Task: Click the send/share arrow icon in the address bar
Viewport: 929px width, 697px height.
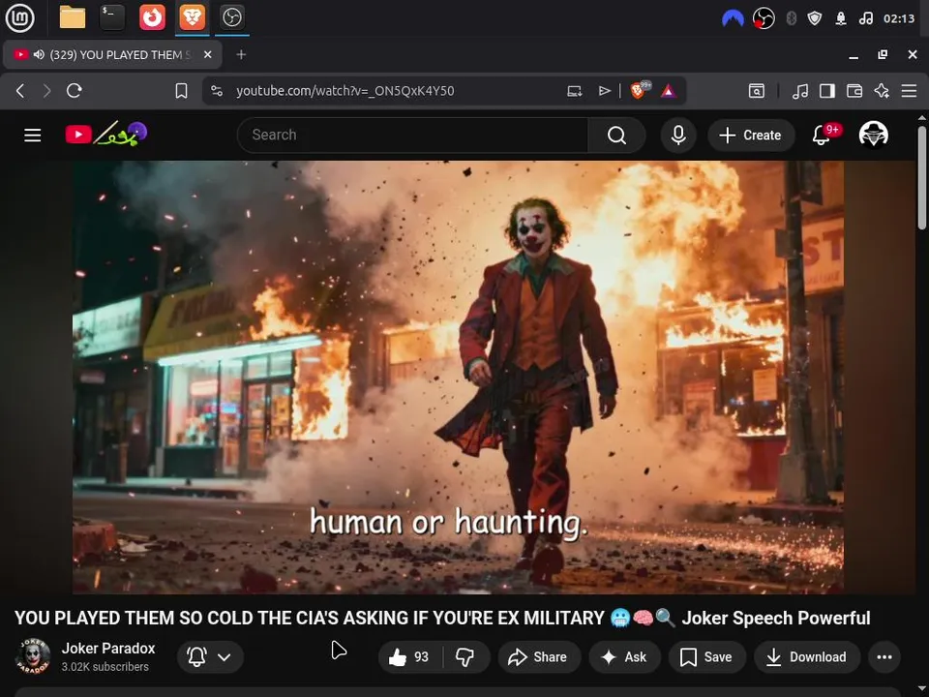Action: click(x=604, y=91)
